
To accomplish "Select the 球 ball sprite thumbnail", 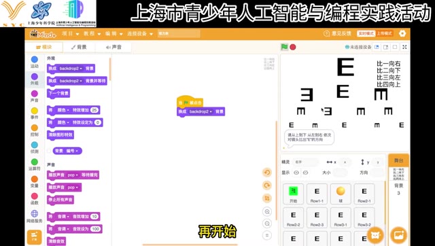I will 341,194.
